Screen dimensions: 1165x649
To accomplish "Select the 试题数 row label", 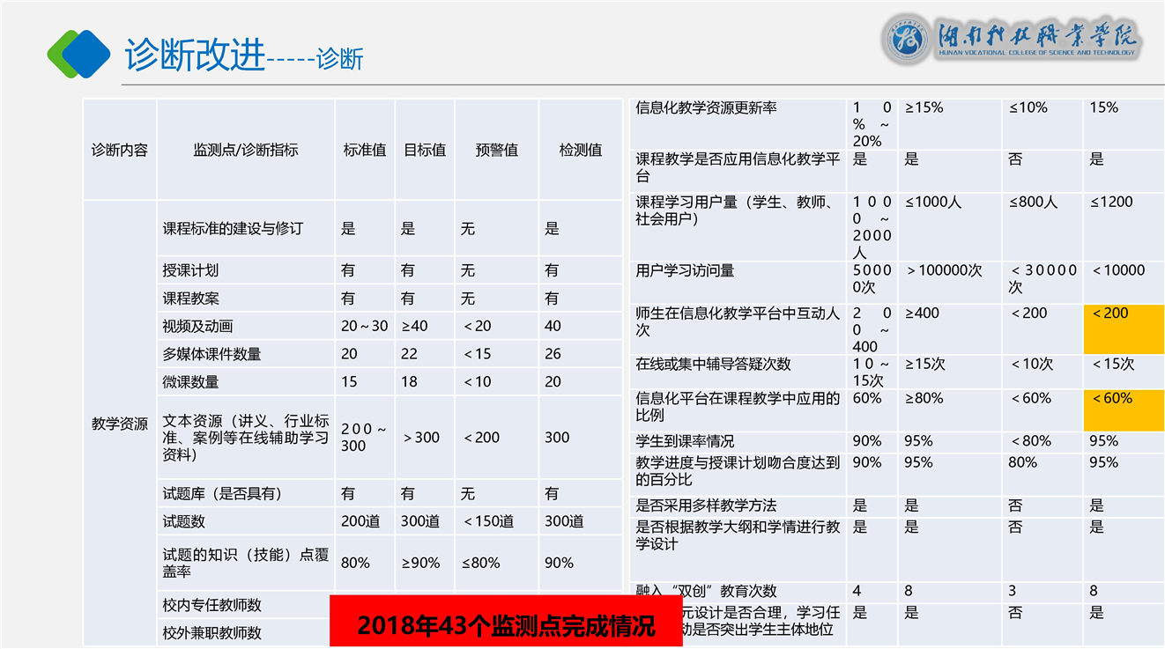I will tap(184, 521).
